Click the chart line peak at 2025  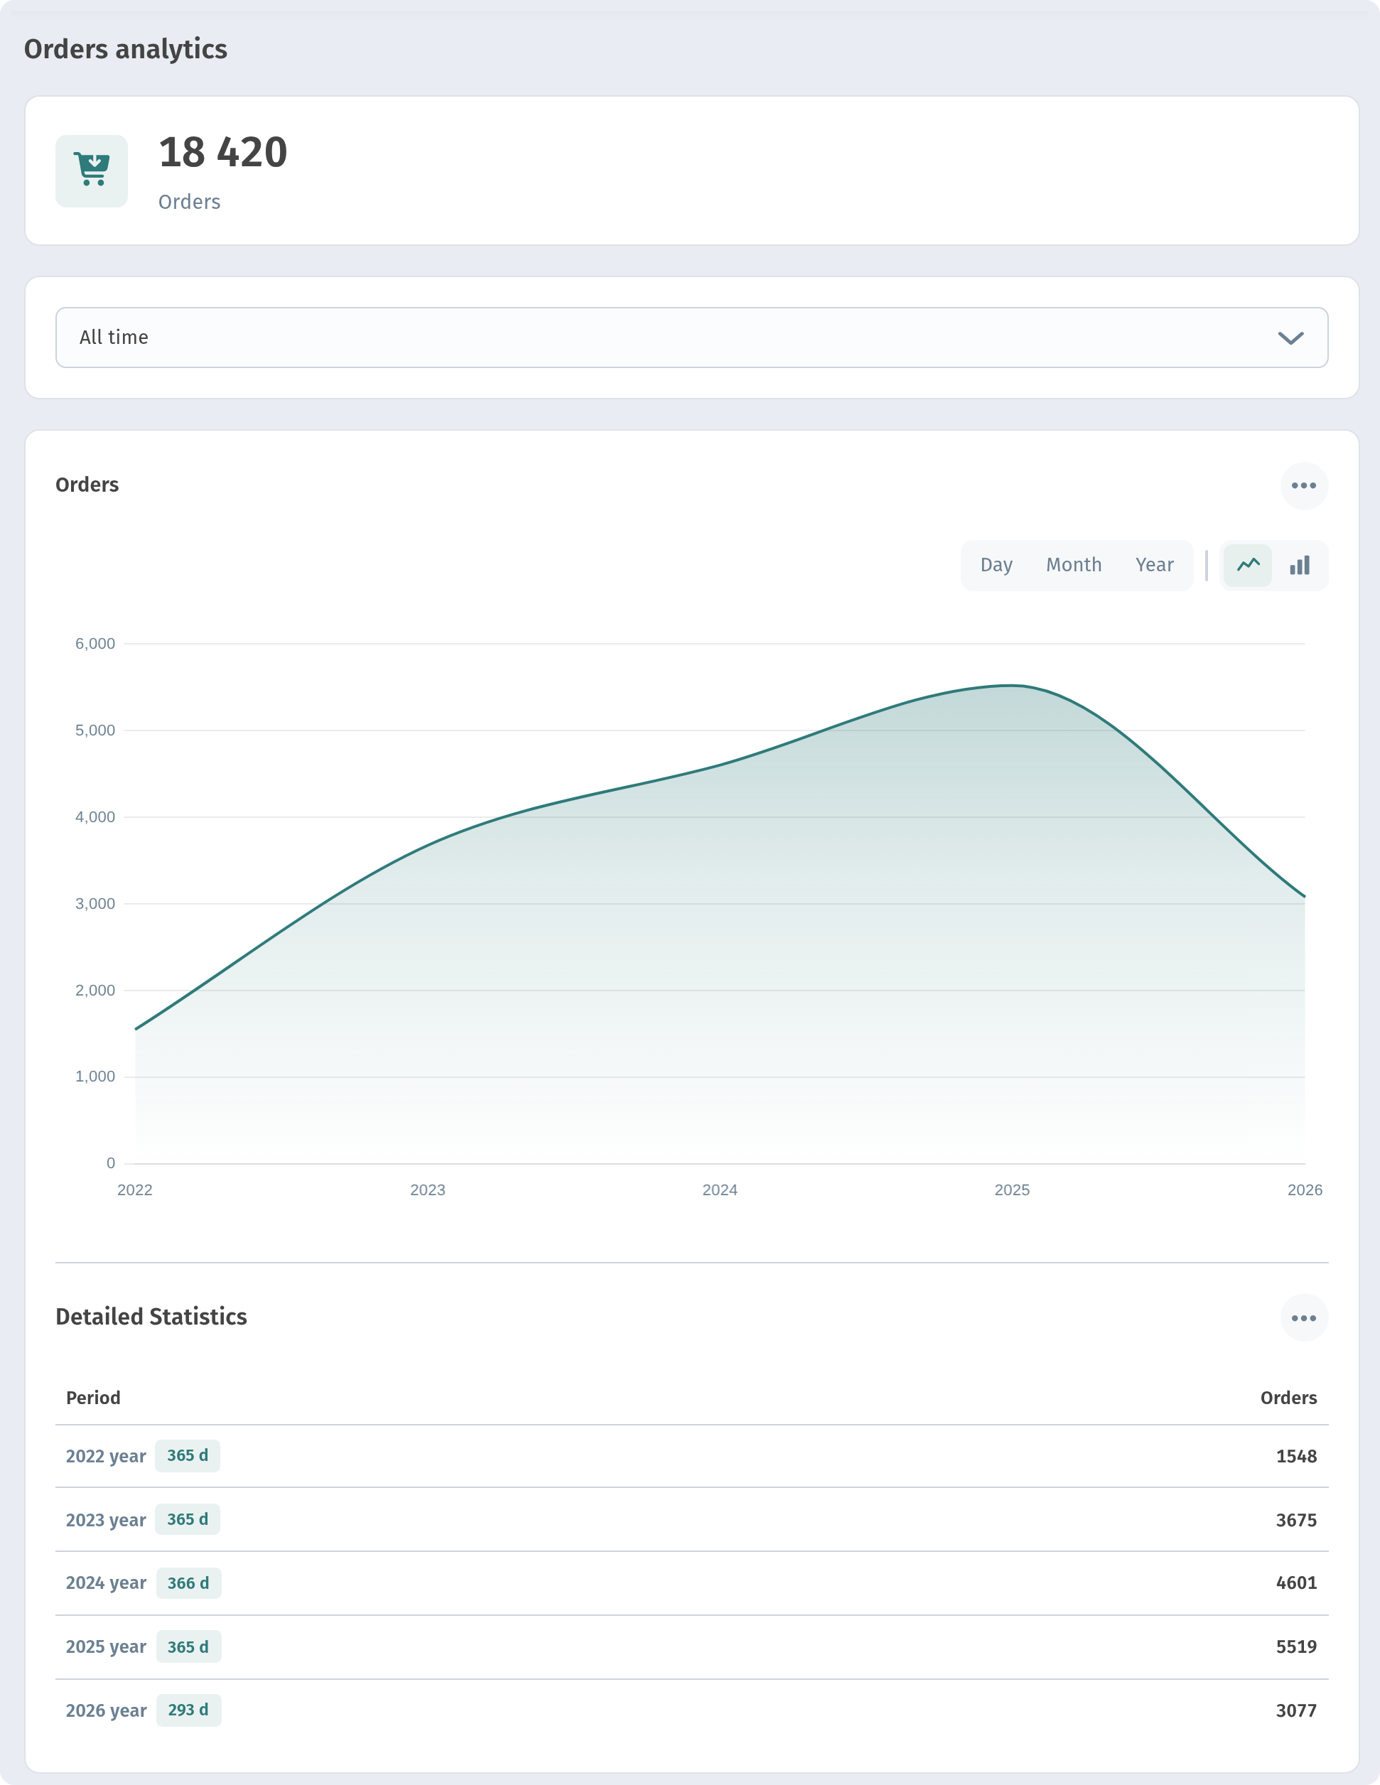click(1012, 686)
